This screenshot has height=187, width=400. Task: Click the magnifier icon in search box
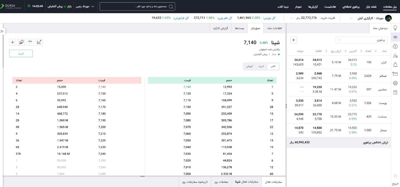point(171,6)
